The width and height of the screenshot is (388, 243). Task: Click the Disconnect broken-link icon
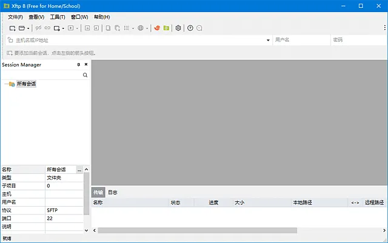[x=38, y=28]
